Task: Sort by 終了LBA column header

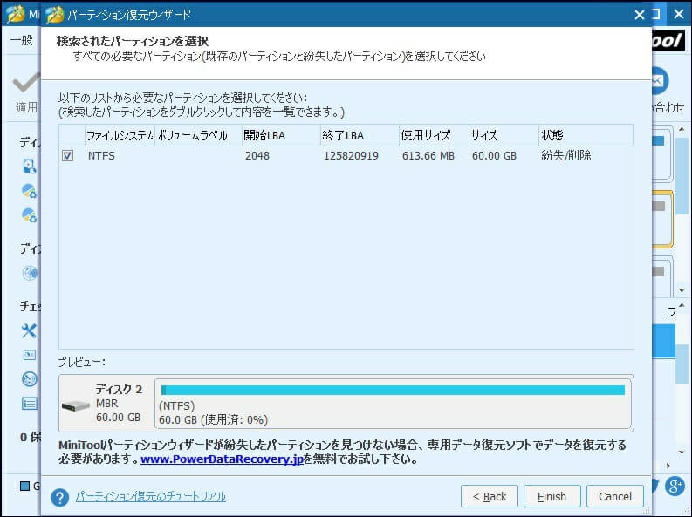Action: tap(360, 135)
